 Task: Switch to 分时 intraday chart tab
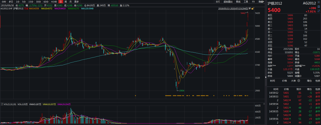point(4,2)
